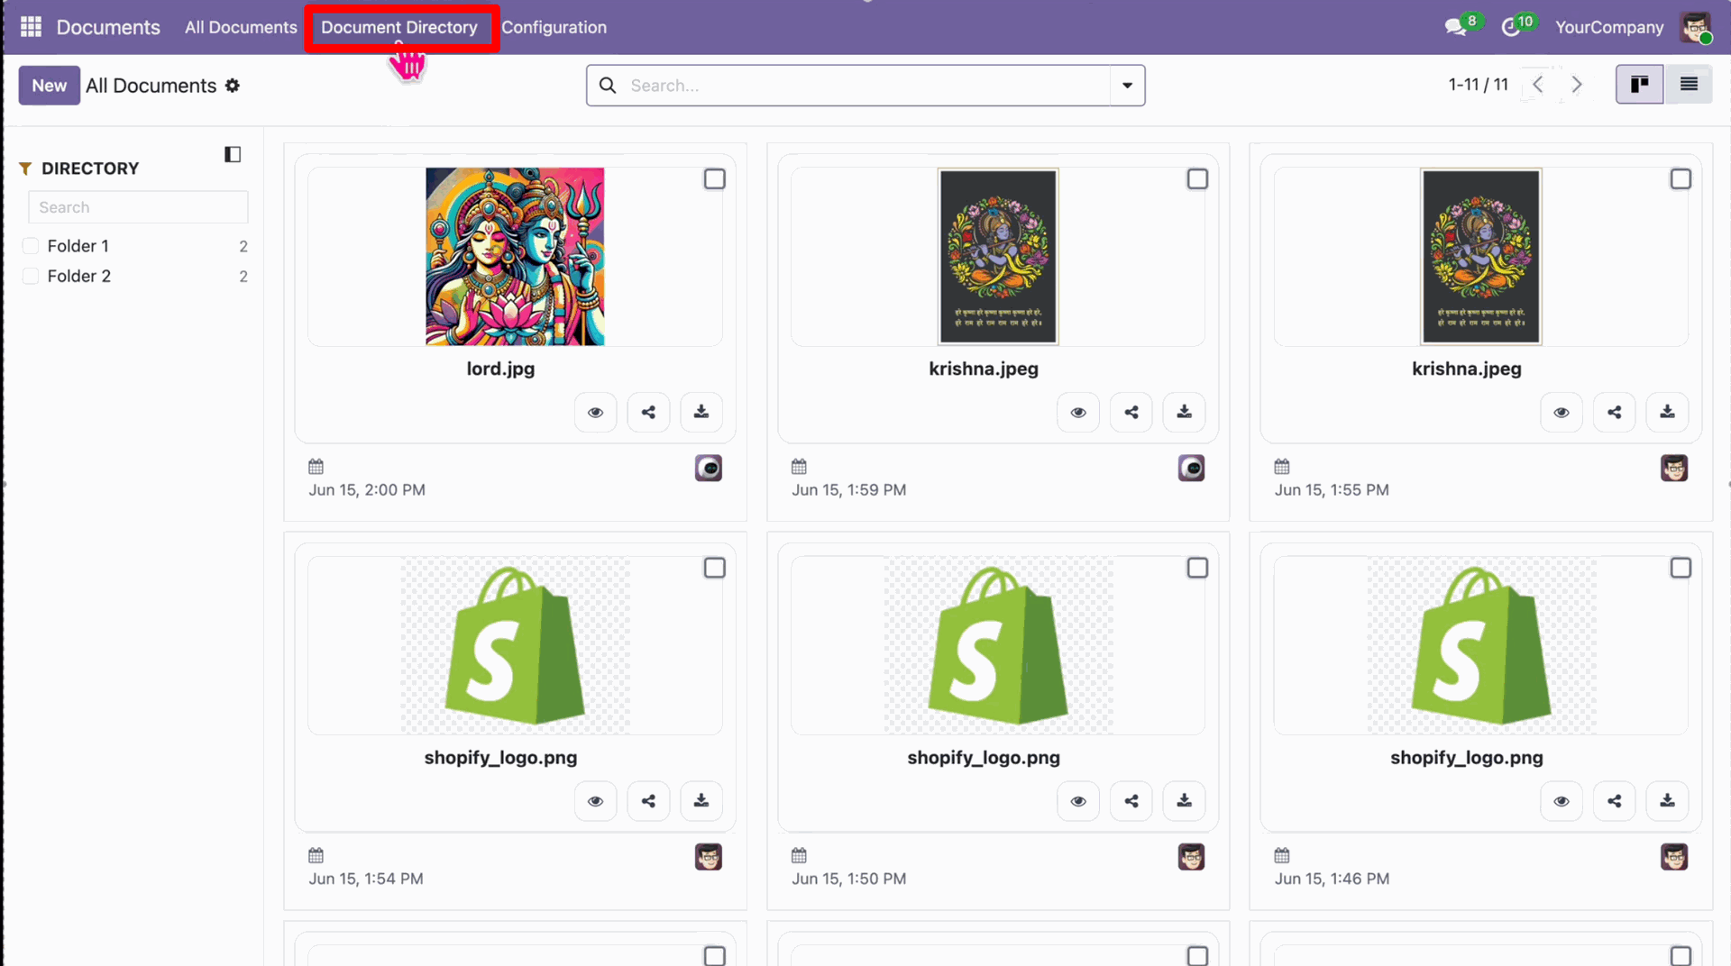The image size is (1731, 966).
Task: Open shopify_logo.png thumbnail dated 1:46 PM
Action: pyautogui.click(x=1481, y=645)
